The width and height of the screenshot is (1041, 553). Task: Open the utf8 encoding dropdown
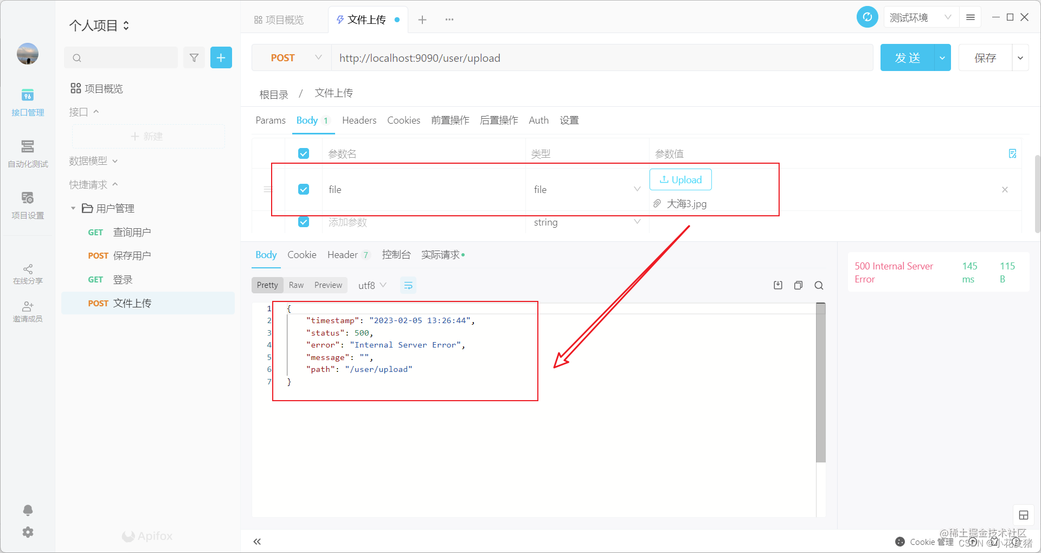click(372, 285)
